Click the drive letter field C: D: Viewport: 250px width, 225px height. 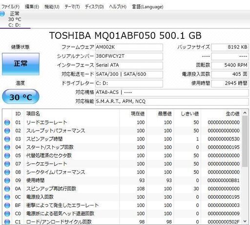[129, 83]
